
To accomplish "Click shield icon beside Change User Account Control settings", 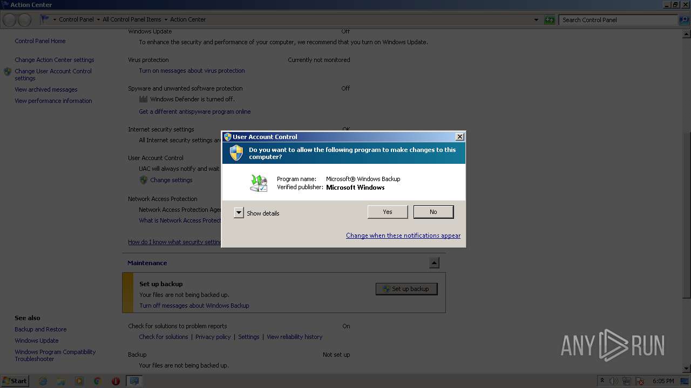I will pyautogui.click(x=8, y=72).
